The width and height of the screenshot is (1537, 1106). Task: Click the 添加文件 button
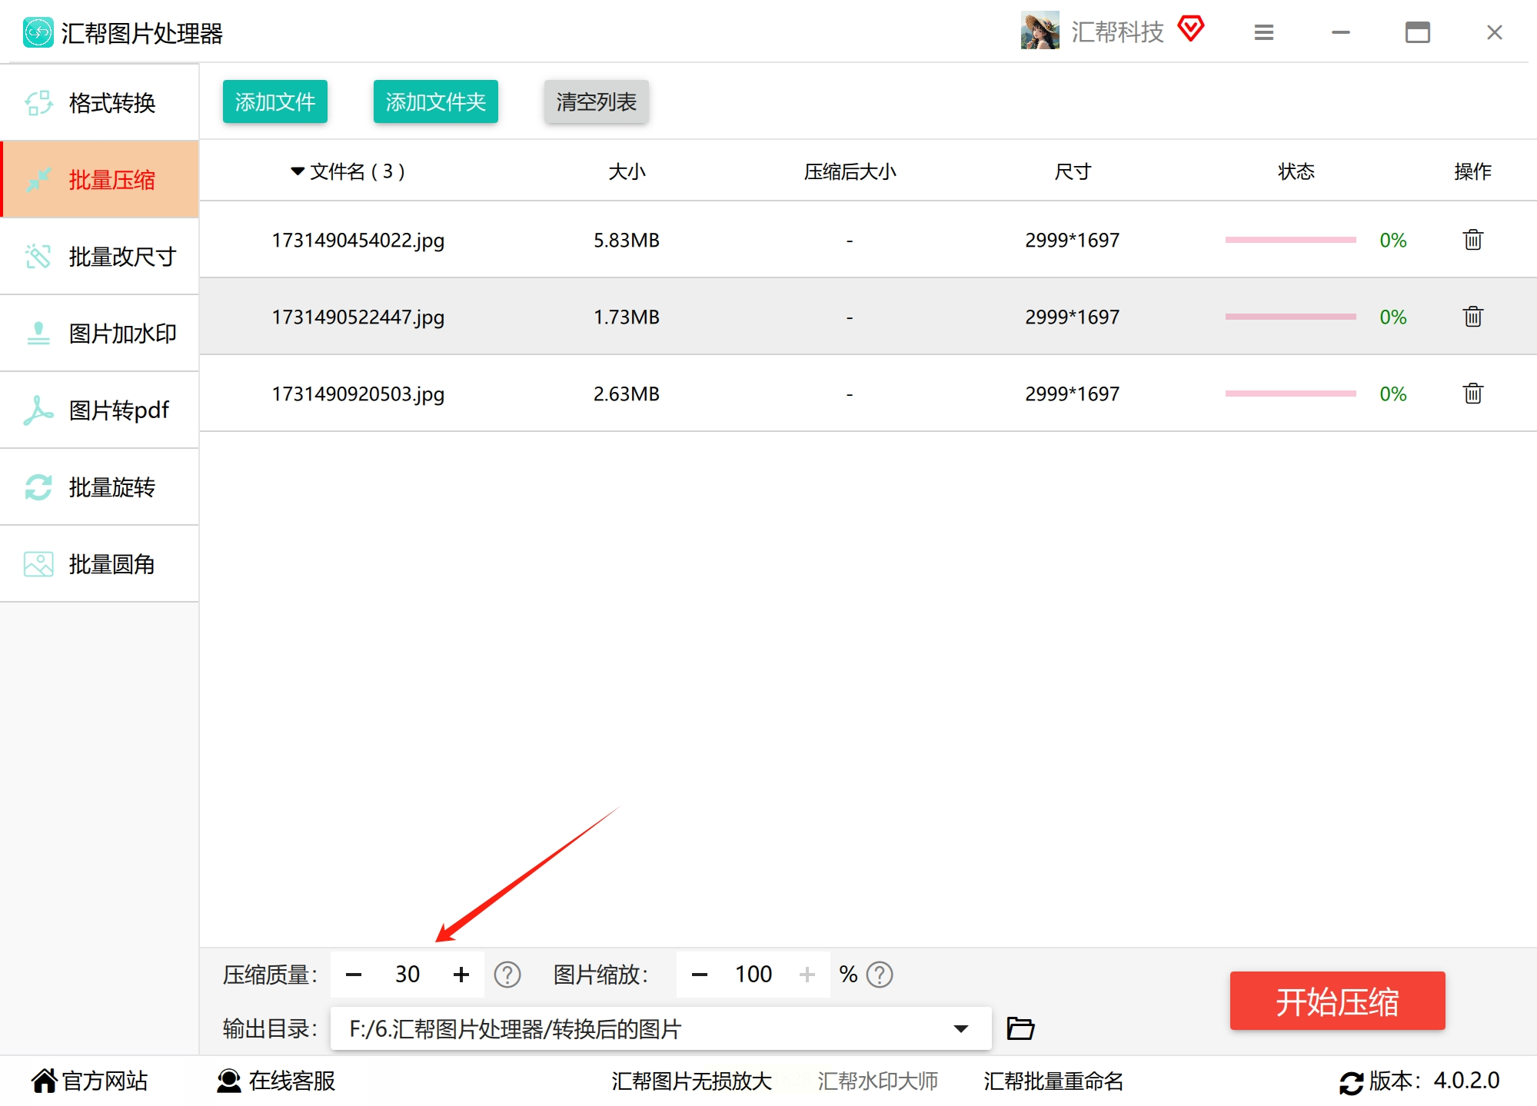coord(274,101)
